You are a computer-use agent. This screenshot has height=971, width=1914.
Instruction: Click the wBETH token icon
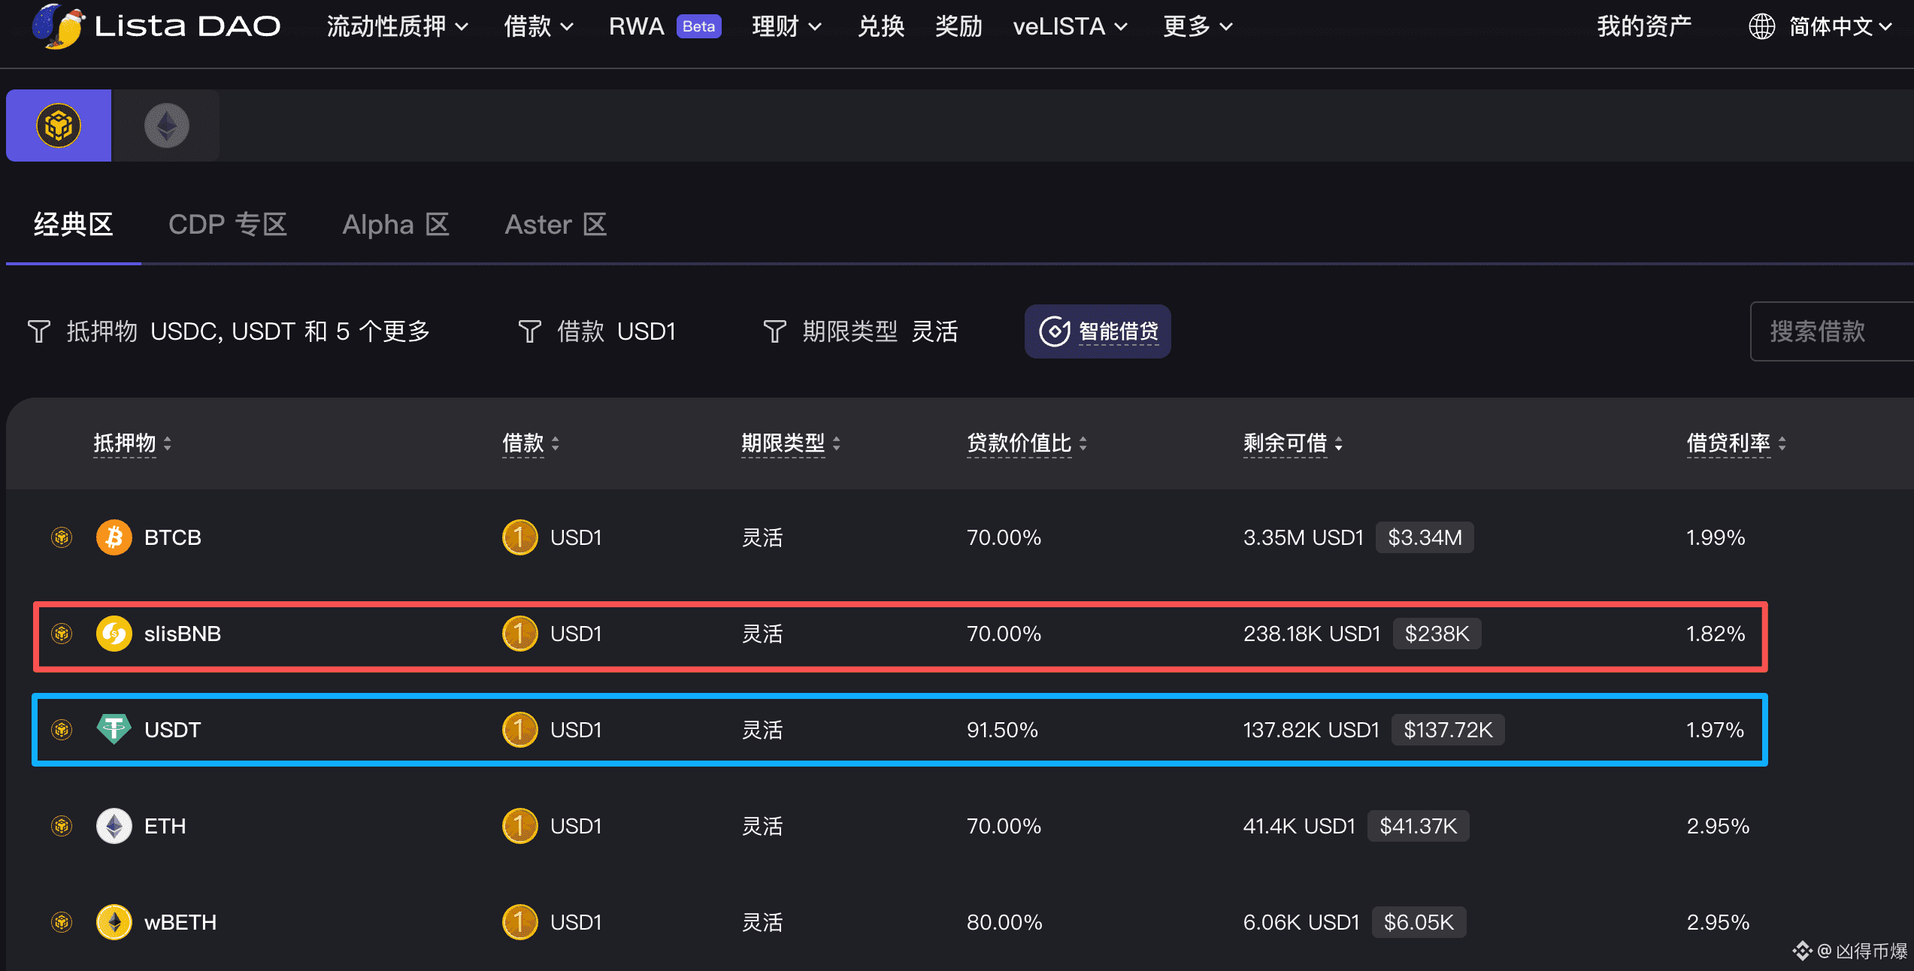pyautogui.click(x=114, y=922)
